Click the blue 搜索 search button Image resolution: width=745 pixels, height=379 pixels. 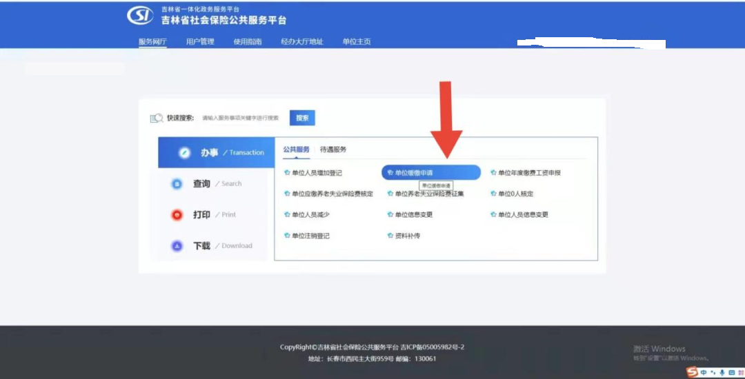pos(302,118)
